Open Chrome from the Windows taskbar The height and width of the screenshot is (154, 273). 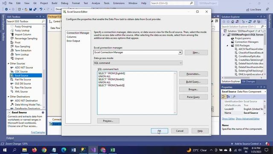44,150
